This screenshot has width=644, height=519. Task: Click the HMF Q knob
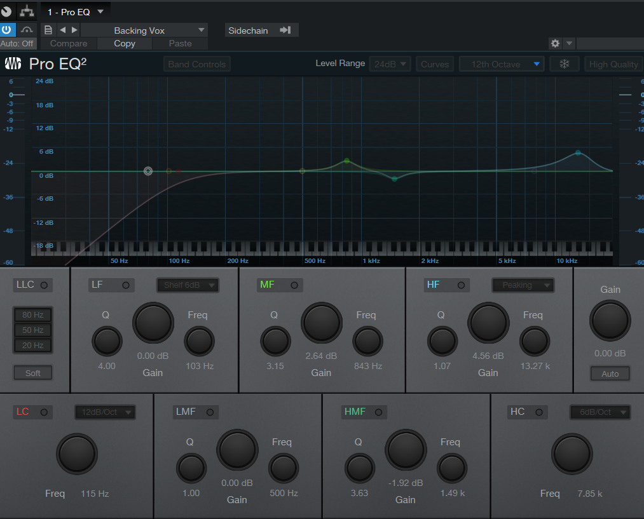(x=360, y=468)
